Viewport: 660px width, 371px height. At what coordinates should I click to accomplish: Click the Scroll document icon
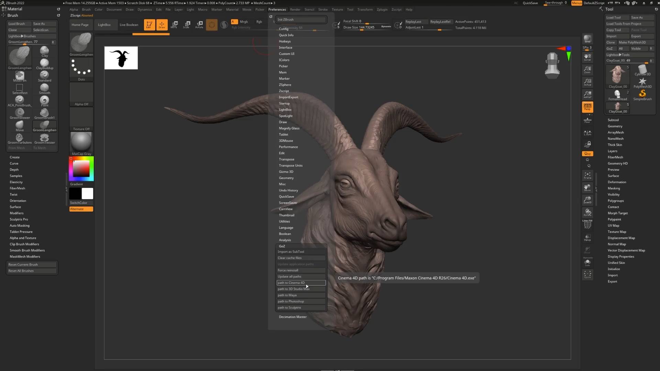click(x=587, y=57)
